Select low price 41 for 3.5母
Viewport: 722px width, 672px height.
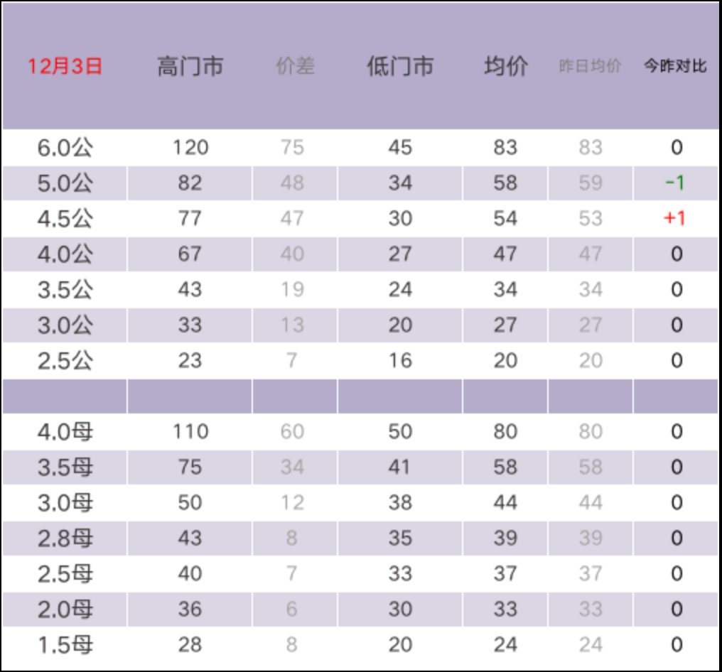pos(399,467)
